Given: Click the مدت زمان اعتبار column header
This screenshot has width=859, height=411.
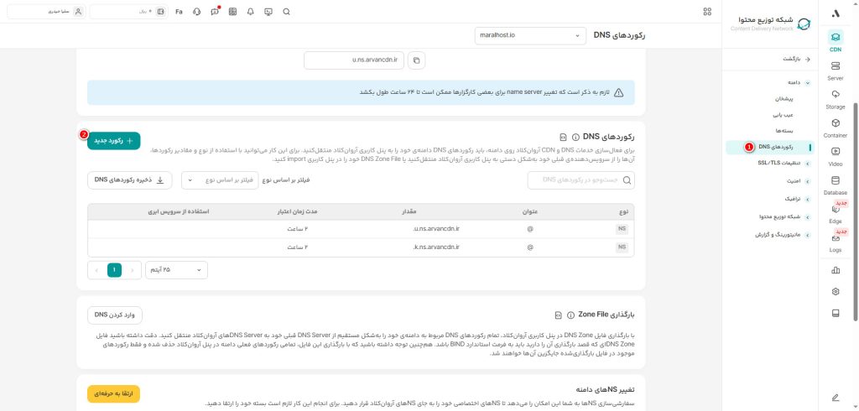Looking at the screenshot, I should (298, 211).
